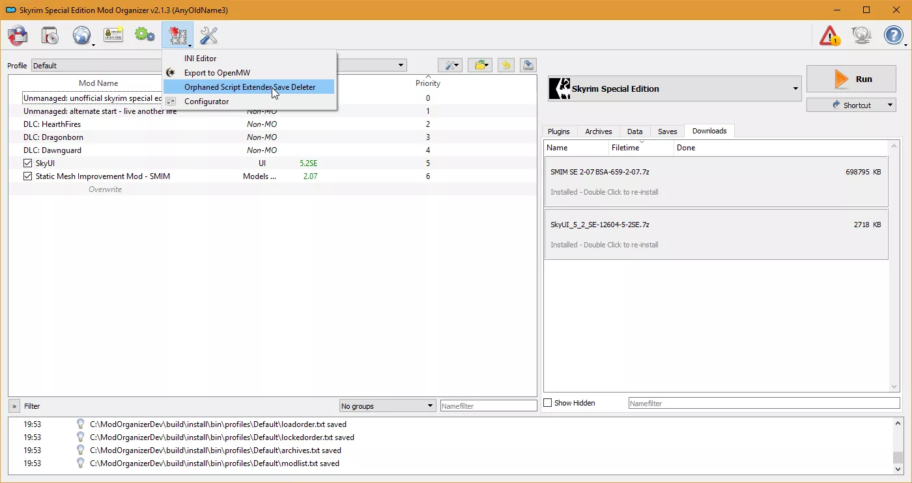Click the SMIM version 2.07 cell
This screenshot has width=912, height=483.
point(311,176)
